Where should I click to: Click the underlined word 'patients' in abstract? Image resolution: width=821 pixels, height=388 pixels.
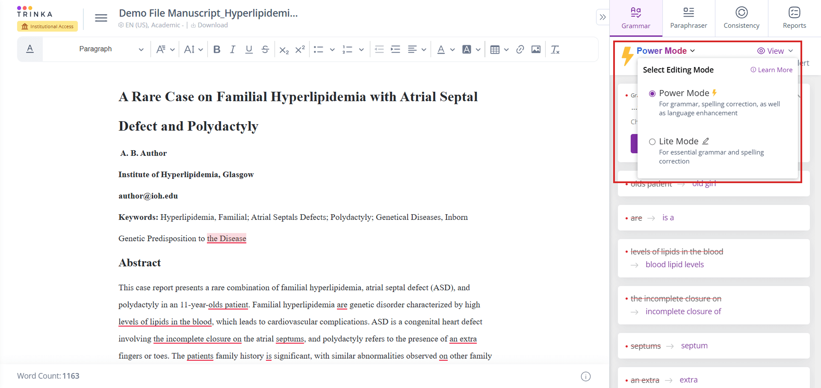[x=200, y=356]
